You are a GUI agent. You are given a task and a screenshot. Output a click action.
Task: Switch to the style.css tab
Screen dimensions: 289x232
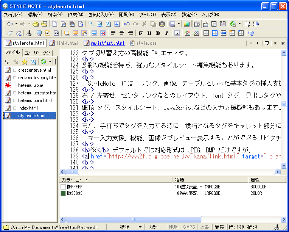pyautogui.click(x=143, y=43)
